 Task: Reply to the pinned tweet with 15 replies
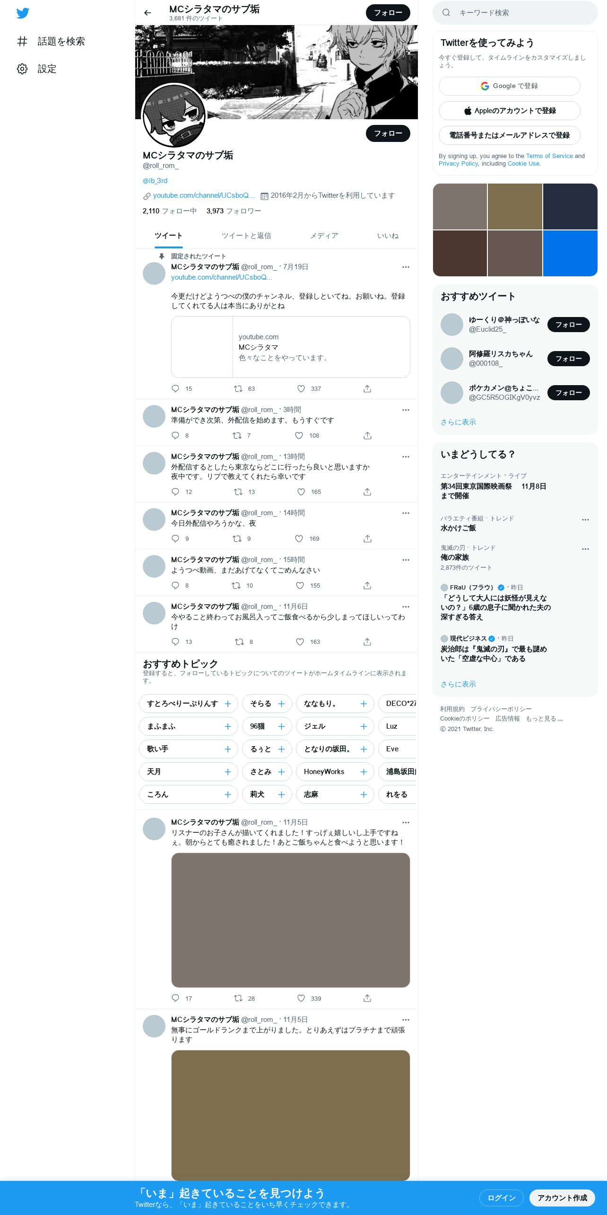(x=175, y=388)
